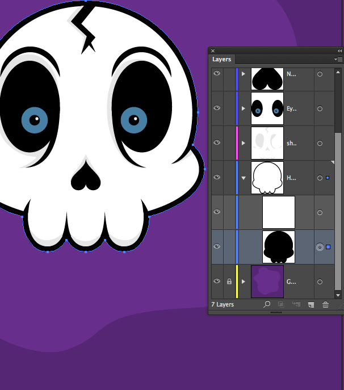Click the N... layer name
The height and width of the screenshot is (390, 344).
point(291,74)
